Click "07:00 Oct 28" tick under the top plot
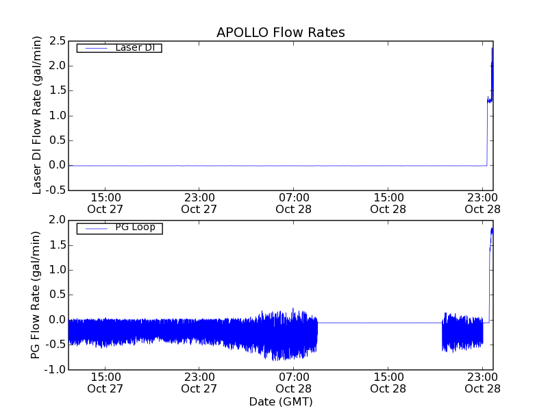548x411 pixels. pos(294,203)
